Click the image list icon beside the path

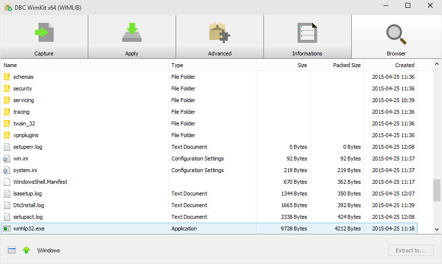[12, 250]
